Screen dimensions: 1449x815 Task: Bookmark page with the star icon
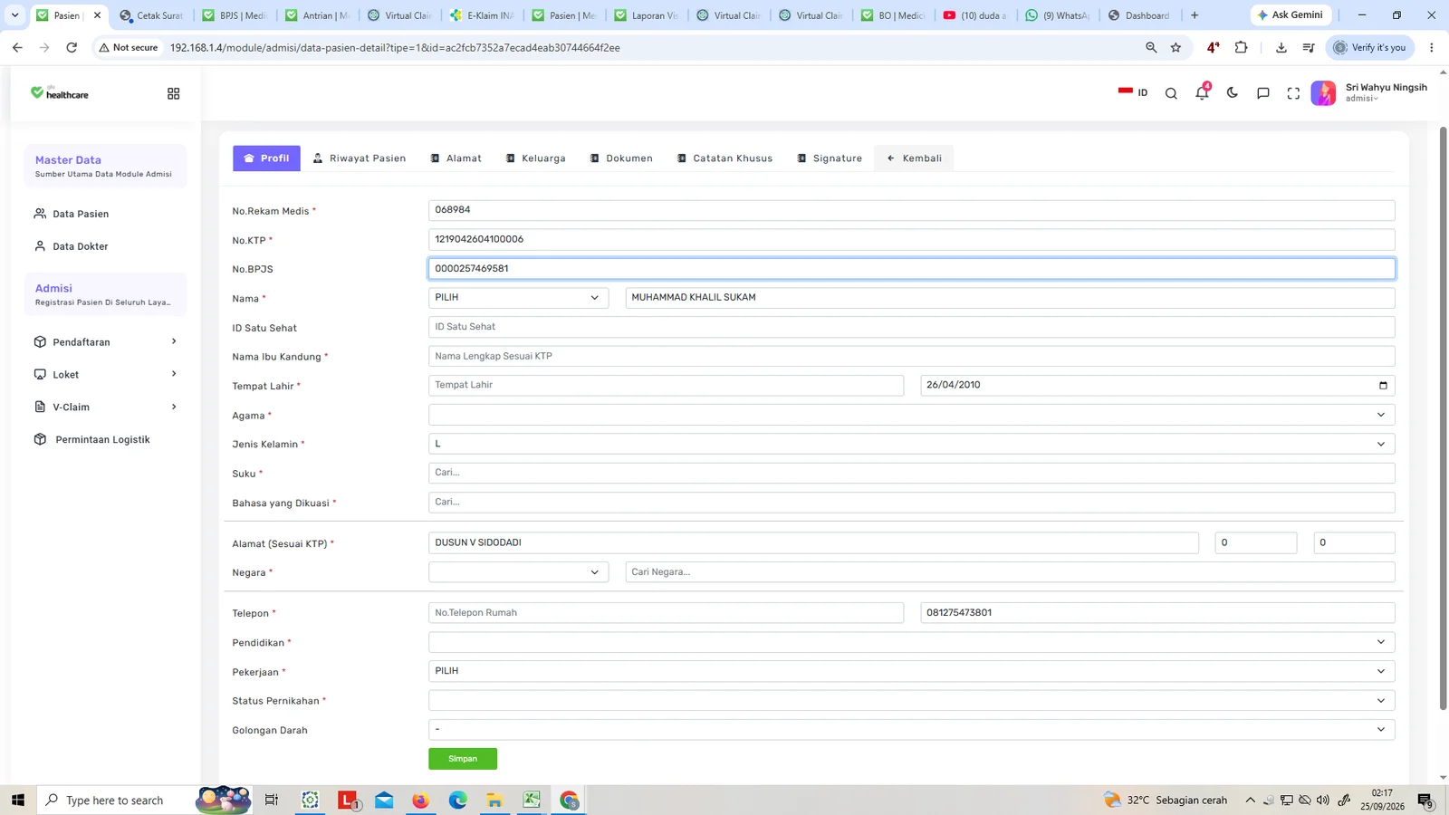tap(1176, 47)
